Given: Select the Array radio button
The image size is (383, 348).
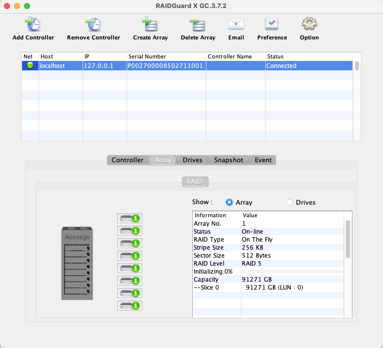Looking at the screenshot, I should tap(229, 202).
